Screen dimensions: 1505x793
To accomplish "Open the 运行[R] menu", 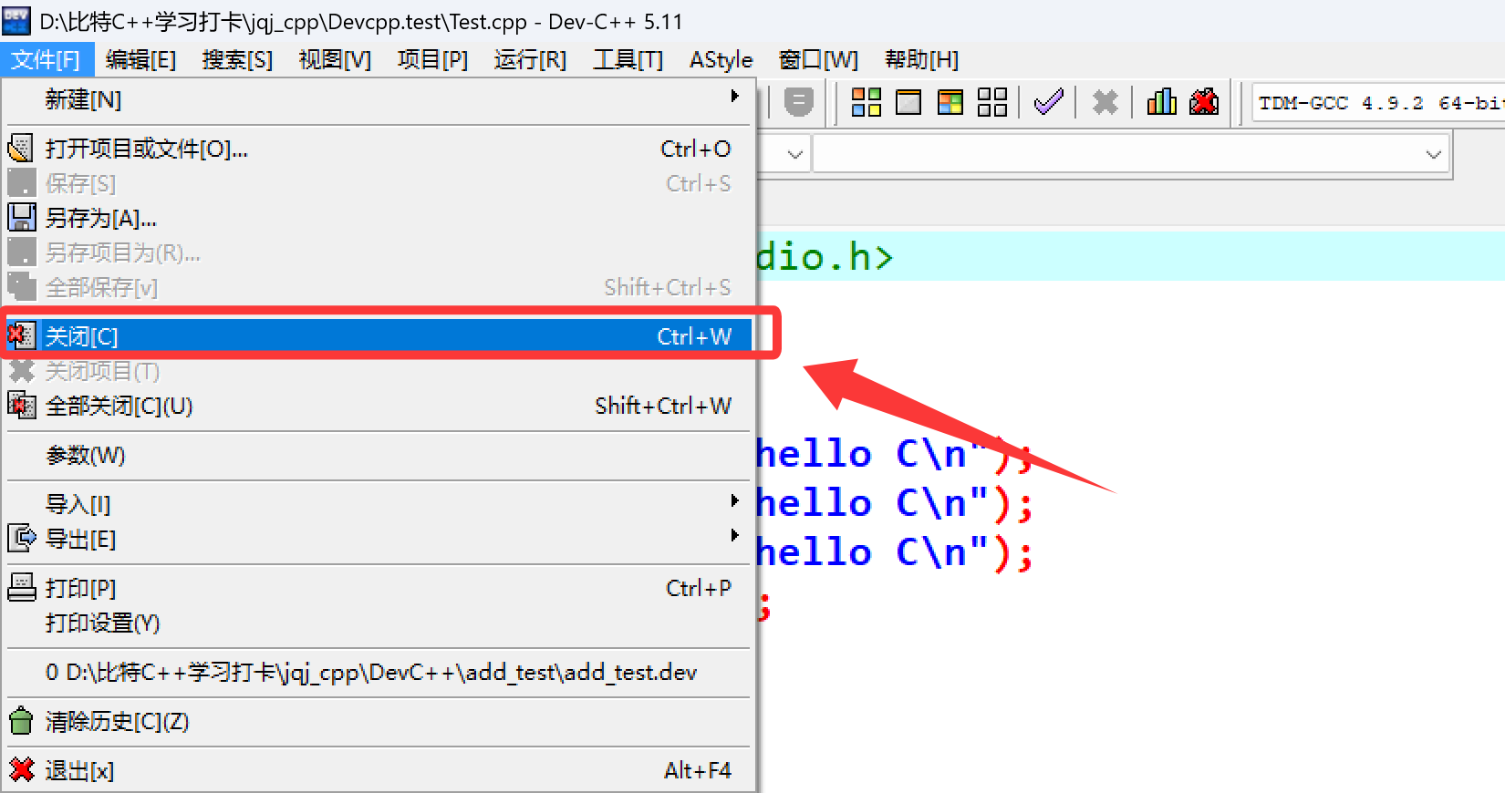I will click(530, 60).
